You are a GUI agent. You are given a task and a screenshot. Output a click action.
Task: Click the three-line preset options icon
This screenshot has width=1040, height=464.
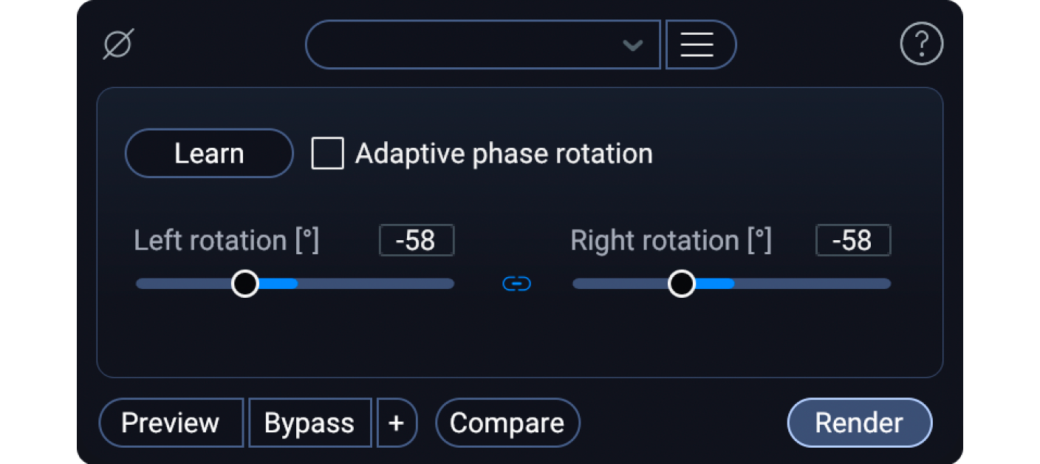coord(699,44)
